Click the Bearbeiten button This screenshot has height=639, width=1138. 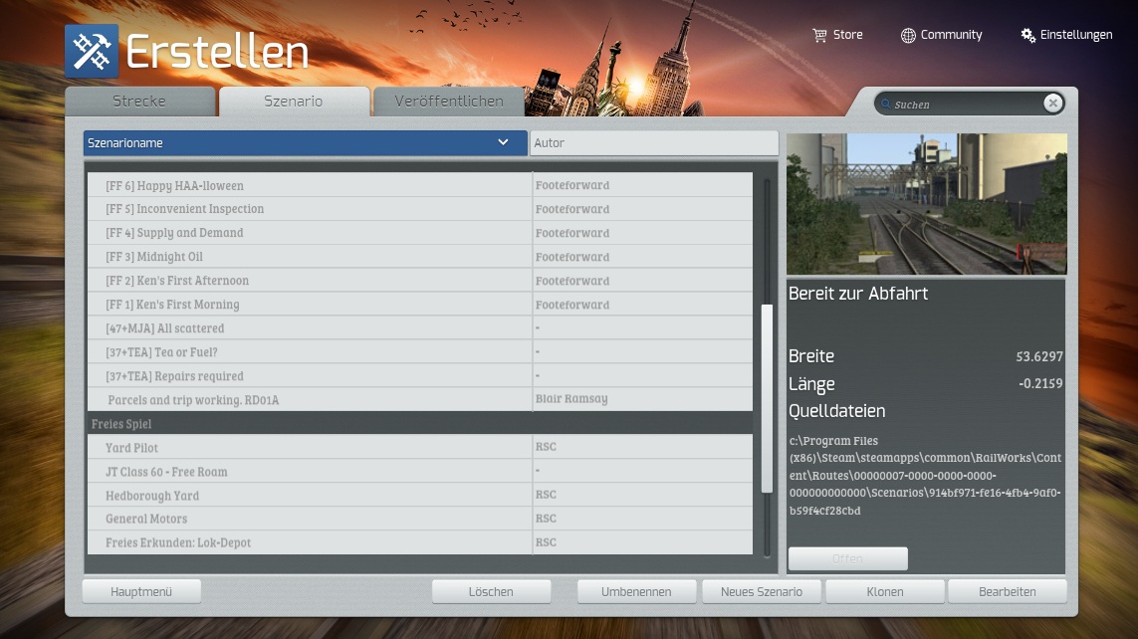coord(1007,591)
